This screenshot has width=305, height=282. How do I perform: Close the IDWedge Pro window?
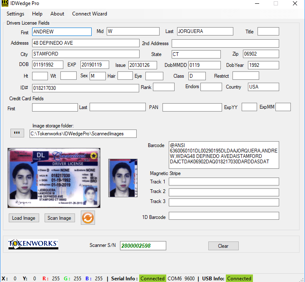tap(295, 3)
